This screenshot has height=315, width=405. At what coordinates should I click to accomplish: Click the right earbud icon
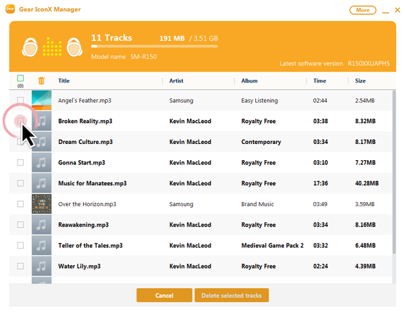pyautogui.click(x=74, y=47)
